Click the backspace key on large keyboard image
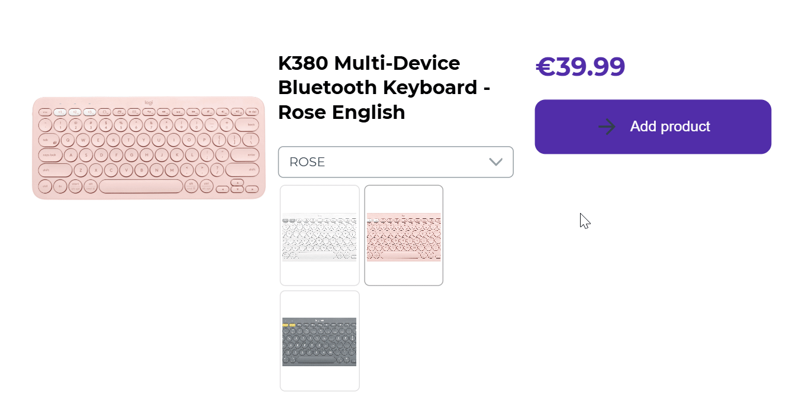This screenshot has width=802, height=407. point(247,125)
